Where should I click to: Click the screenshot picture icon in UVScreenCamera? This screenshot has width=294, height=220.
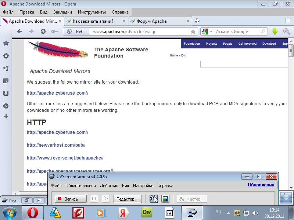point(165,199)
